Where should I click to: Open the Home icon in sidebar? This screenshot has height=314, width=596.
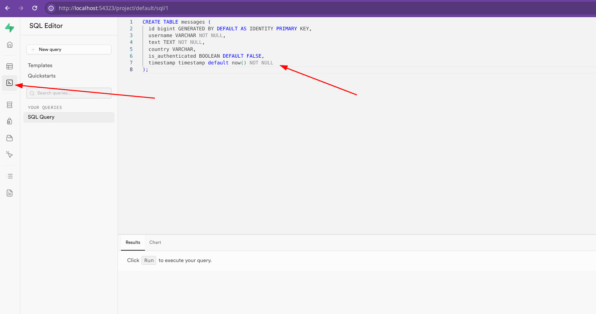10,45
